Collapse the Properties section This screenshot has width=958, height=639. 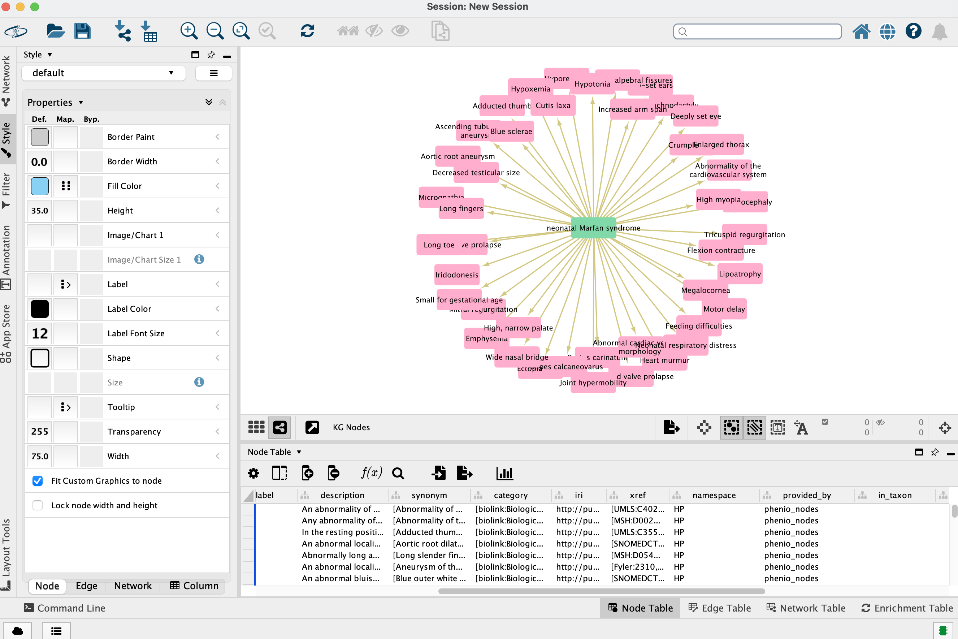222,102
